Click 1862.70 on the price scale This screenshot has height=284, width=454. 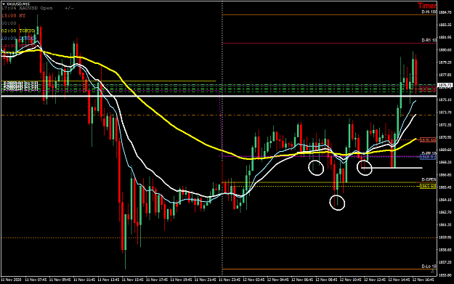coord(445,212)
